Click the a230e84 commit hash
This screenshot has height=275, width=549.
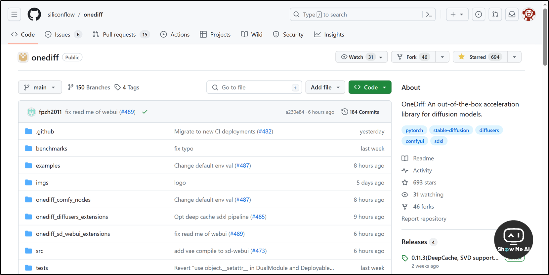pos(295,112)
